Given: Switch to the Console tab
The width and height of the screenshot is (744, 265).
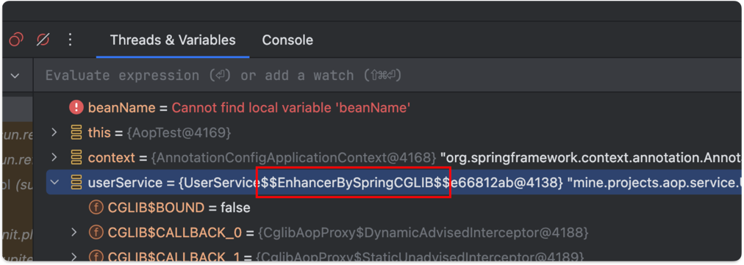Looking at the screenshot, I should (x=287, y=40).
